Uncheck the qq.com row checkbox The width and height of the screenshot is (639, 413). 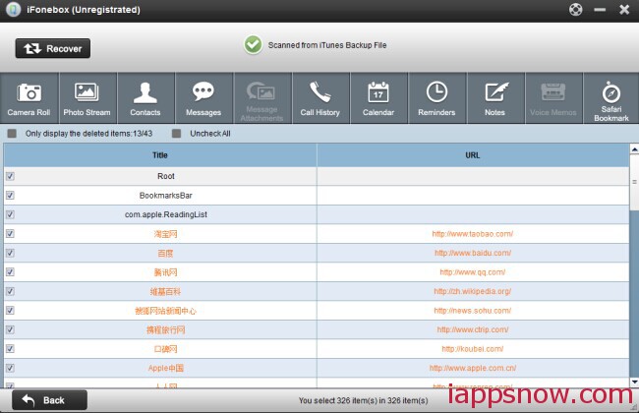click(x=10, y=272)
